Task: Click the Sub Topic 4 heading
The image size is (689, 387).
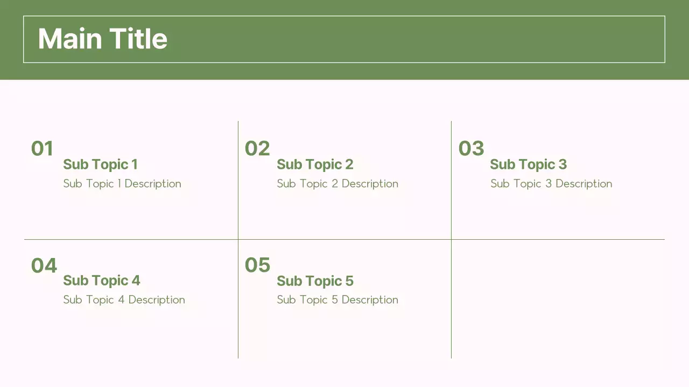Action: (101, 281)
